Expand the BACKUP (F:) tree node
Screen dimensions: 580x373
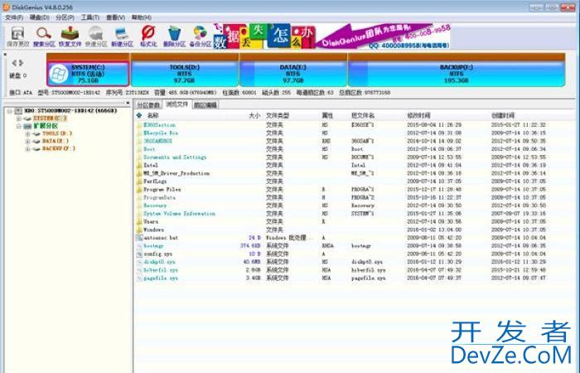(27, 148)
